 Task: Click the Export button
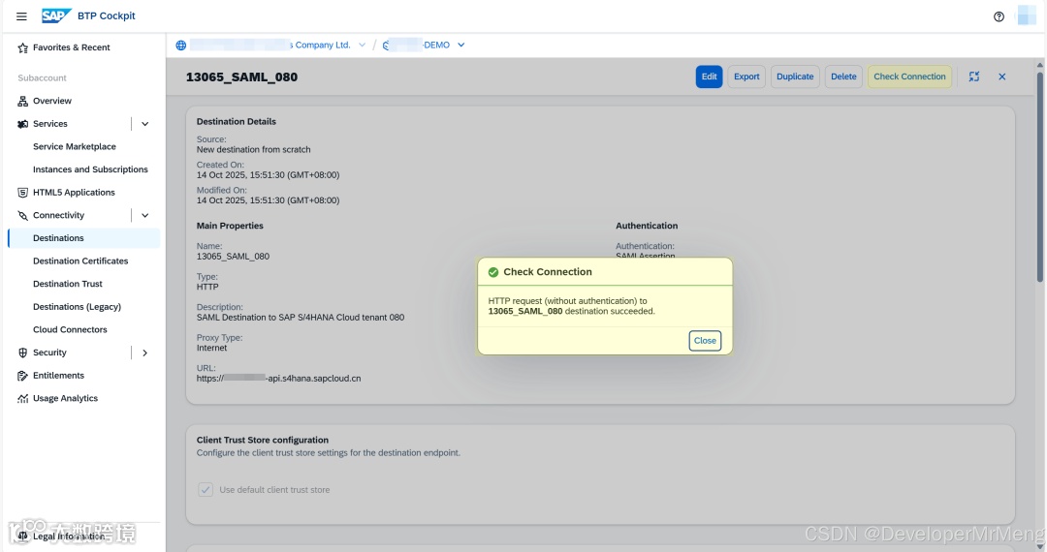click(746, 77)
